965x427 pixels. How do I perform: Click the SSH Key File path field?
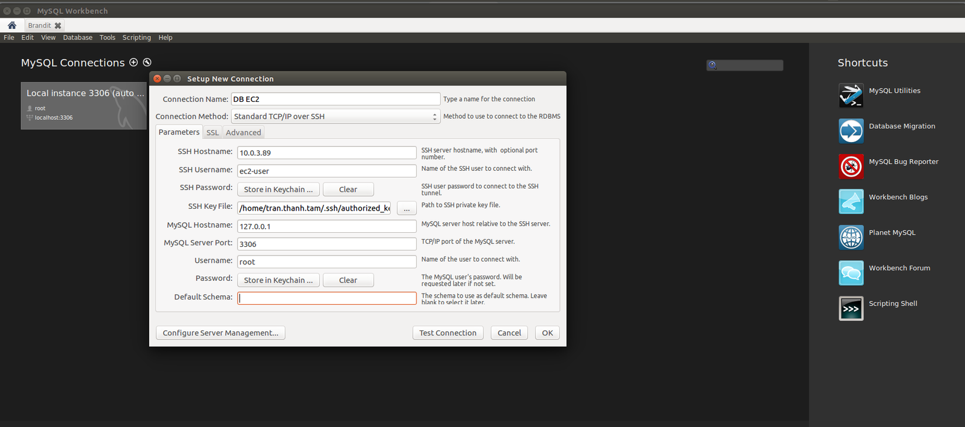pyautogui.click(x=314, y=208)
